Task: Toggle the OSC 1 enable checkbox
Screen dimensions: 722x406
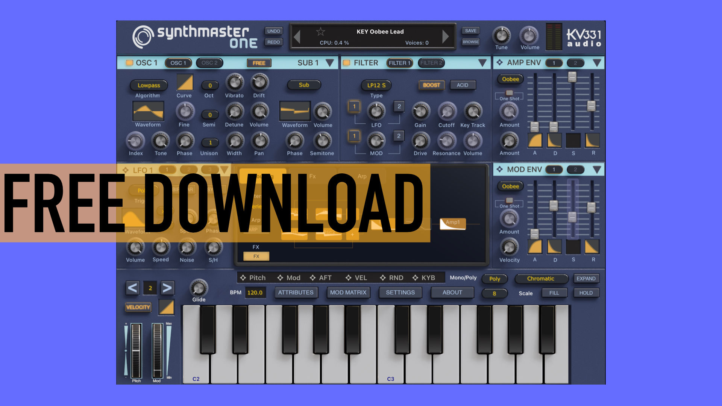Action: 126,62
